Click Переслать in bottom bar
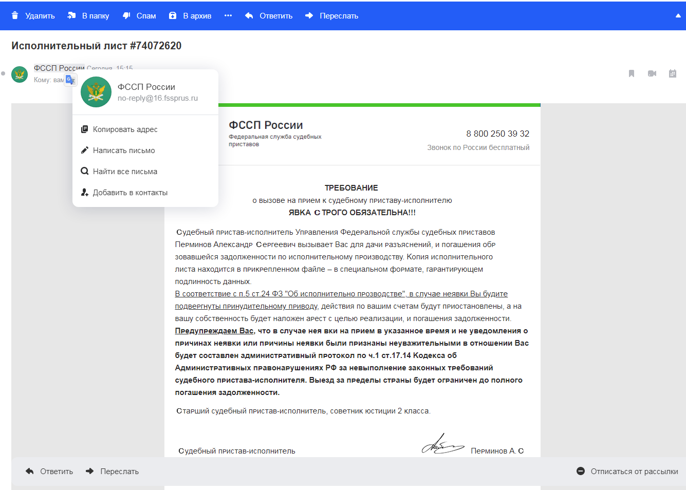This screenshot has height=490, width=686. coord(112,472)
